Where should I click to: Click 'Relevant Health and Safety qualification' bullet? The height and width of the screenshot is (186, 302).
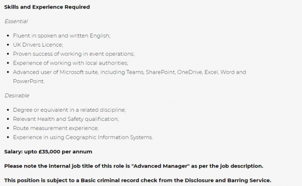pos(66,119)
